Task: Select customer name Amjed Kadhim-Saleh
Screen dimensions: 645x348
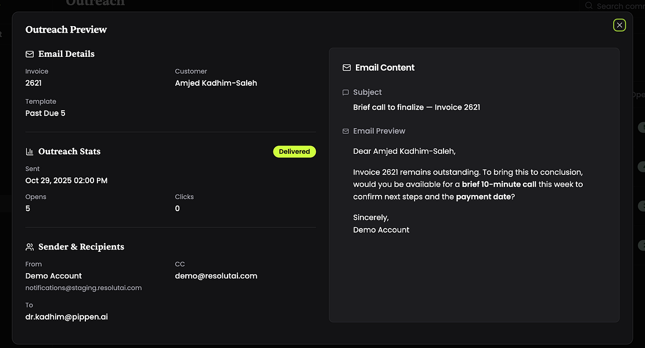Action: click(x=216, y=83)
